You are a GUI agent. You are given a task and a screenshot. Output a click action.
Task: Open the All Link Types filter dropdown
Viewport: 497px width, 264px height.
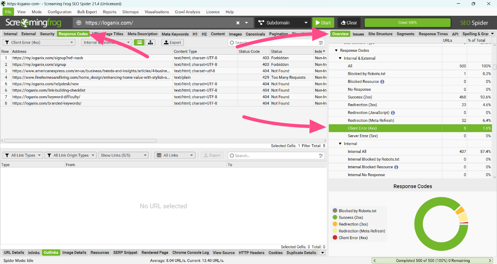[22, 155]
